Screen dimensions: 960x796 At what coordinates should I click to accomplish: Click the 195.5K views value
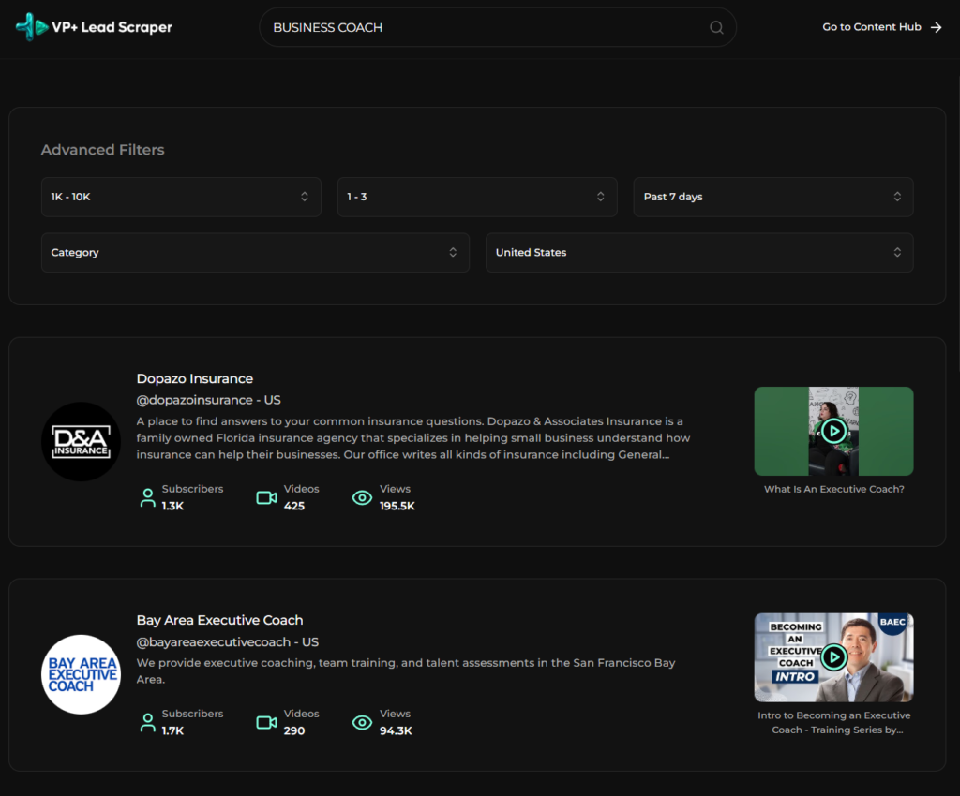coord(397,507)
